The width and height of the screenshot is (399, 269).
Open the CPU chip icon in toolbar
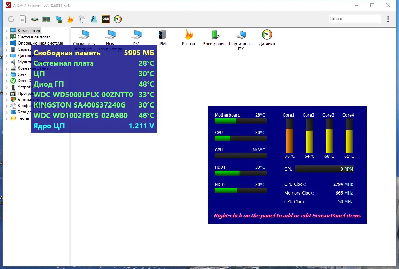(x=34, y=19)
